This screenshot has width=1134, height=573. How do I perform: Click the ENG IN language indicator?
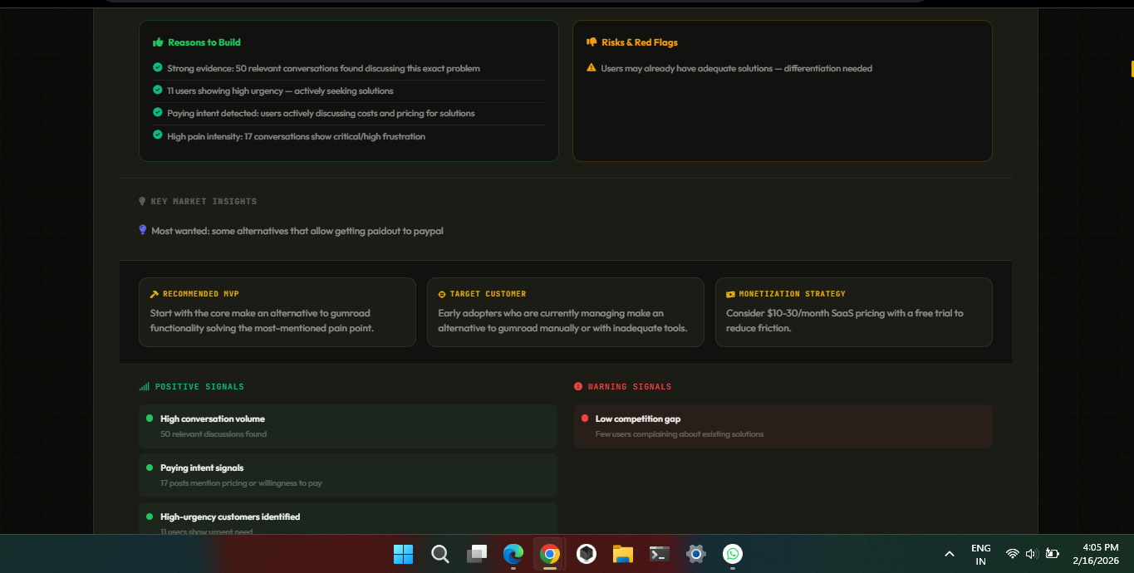point(981,555)
